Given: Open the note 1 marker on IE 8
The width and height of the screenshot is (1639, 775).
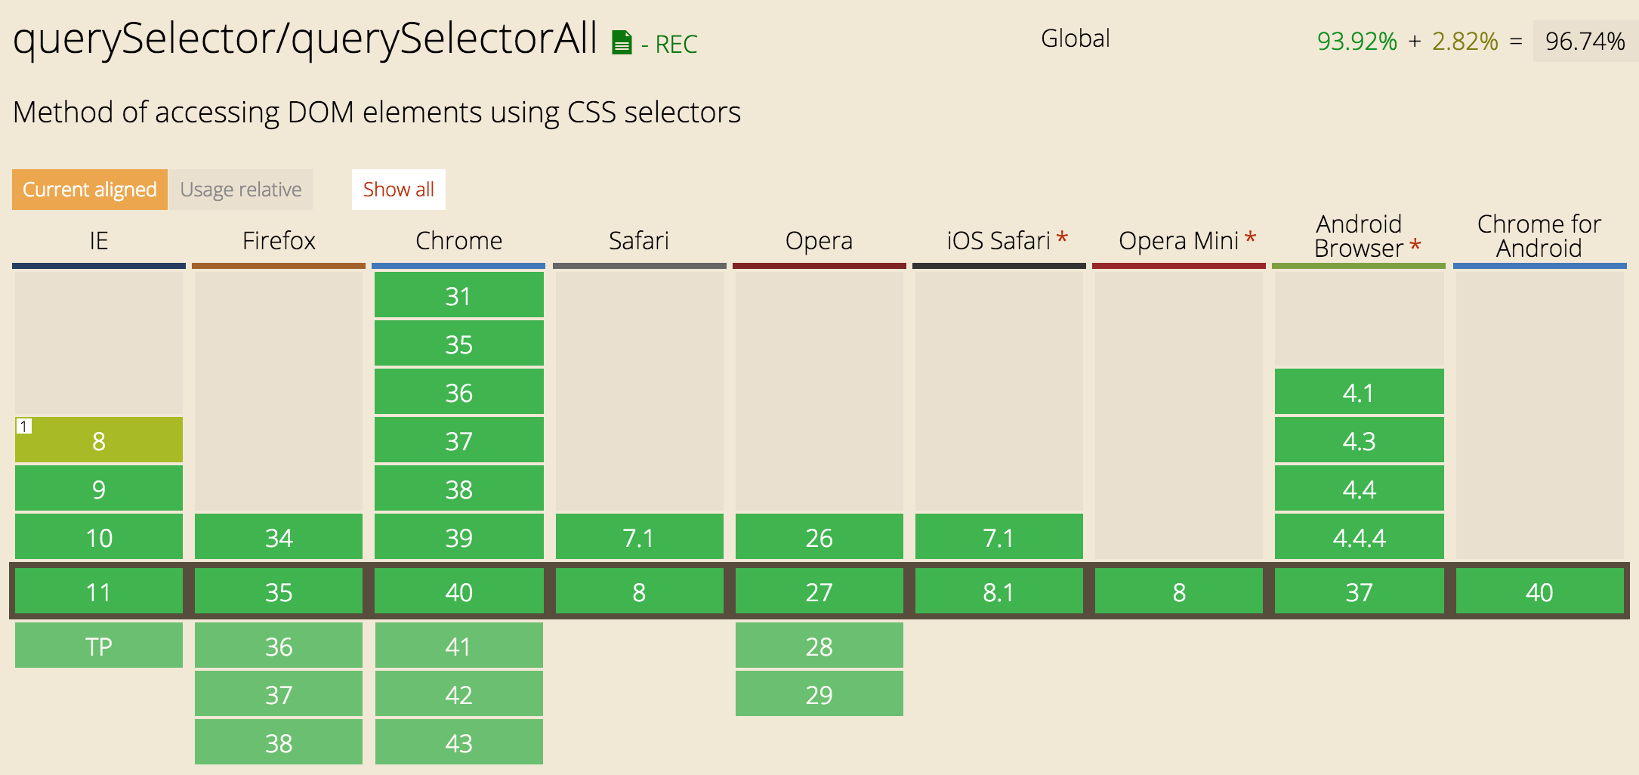Looking at the screenshot, I should pyautogui.click(x=24, y=426).
